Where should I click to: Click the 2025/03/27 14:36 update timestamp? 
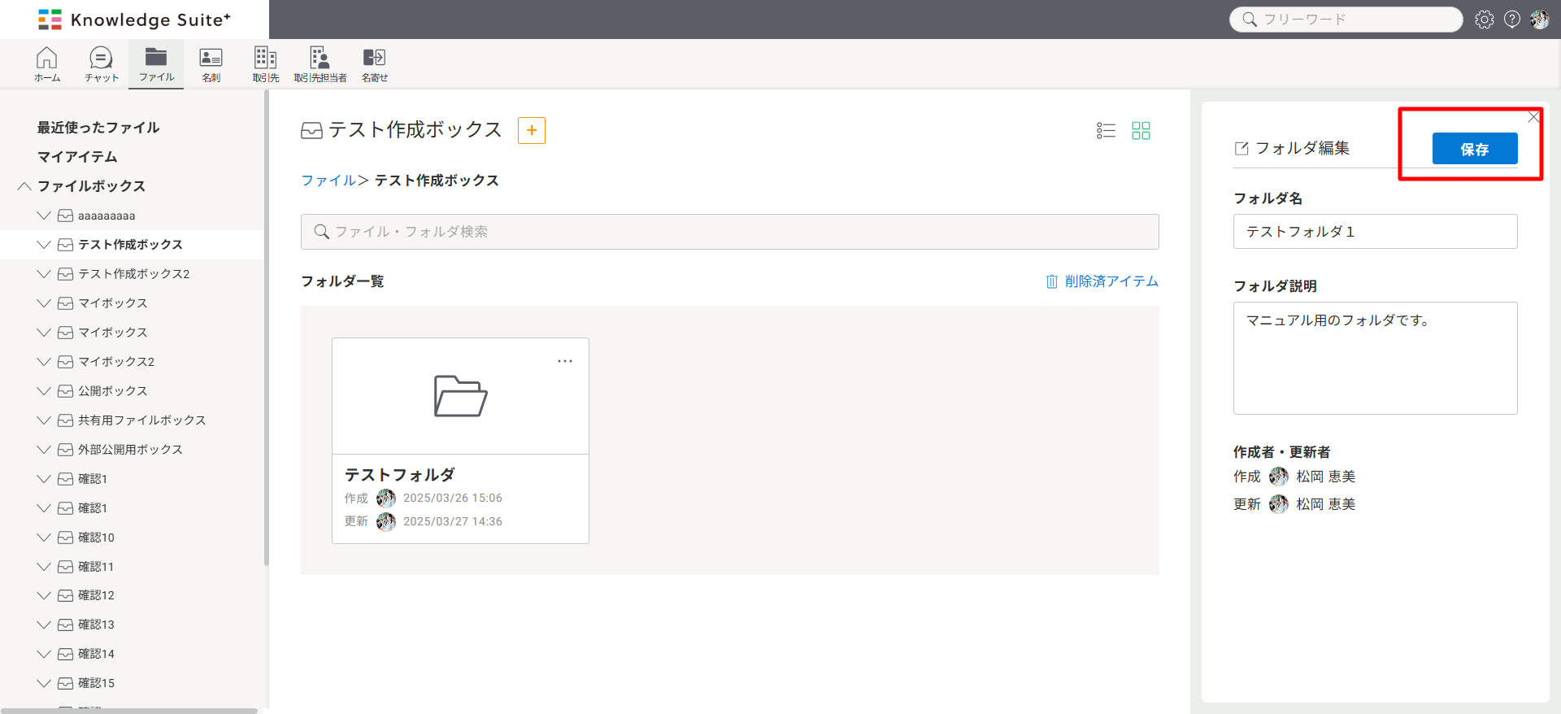pos(453,521)
